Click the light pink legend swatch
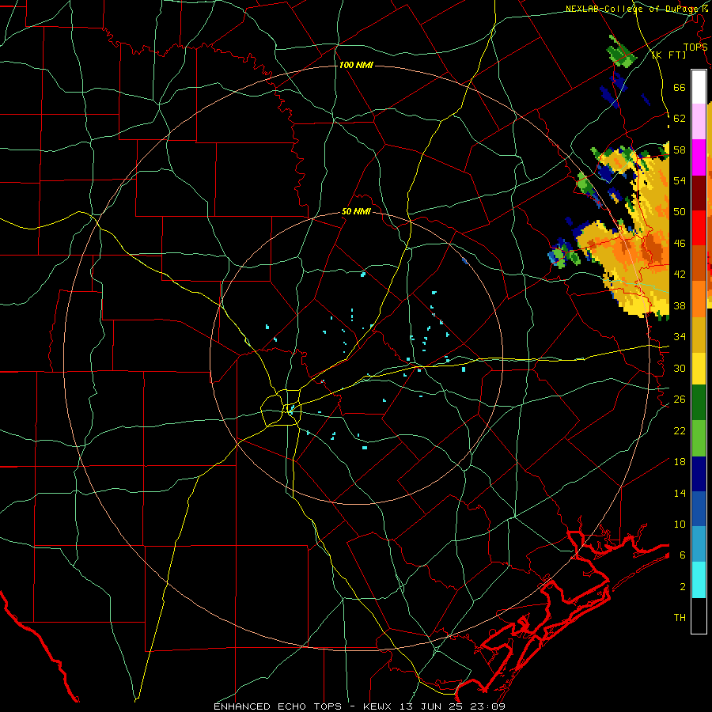 [699, 122]
